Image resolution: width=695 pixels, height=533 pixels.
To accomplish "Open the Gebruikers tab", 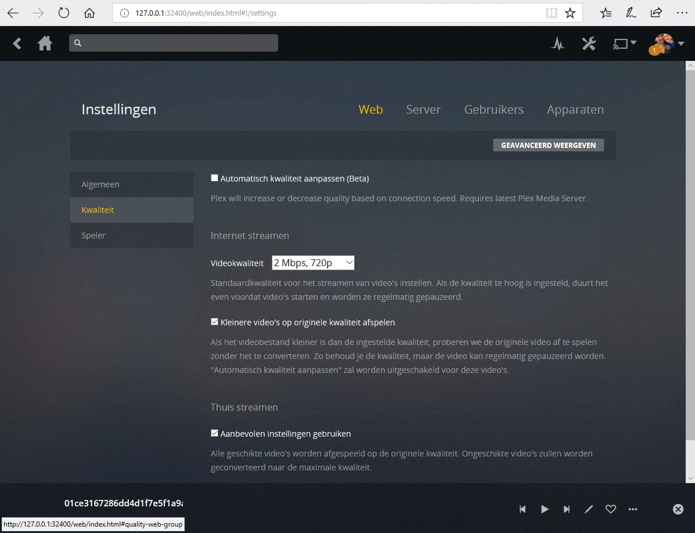I will click(494, 110).
